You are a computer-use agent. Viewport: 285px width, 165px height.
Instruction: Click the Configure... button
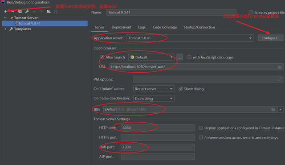point(270,38)
